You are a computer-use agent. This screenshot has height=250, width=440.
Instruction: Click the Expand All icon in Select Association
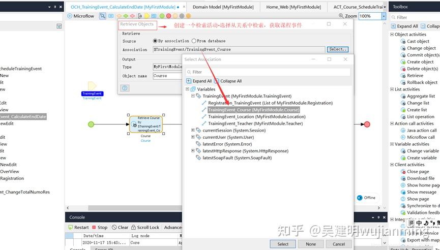click(189, 81)
